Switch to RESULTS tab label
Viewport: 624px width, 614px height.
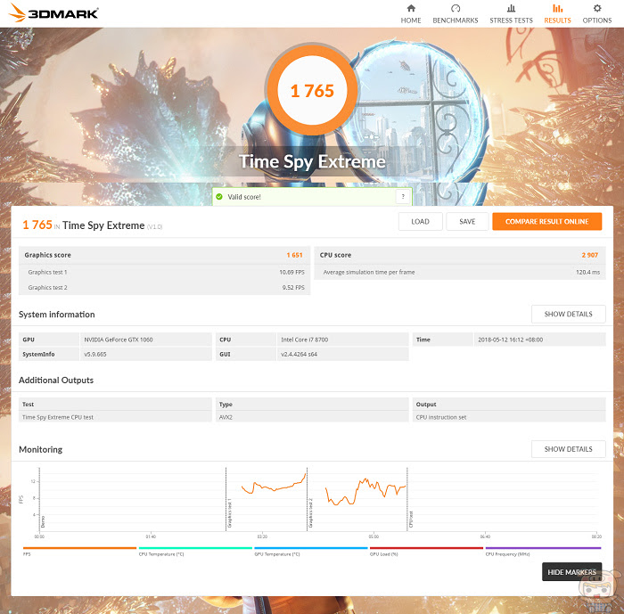point(557,20)
